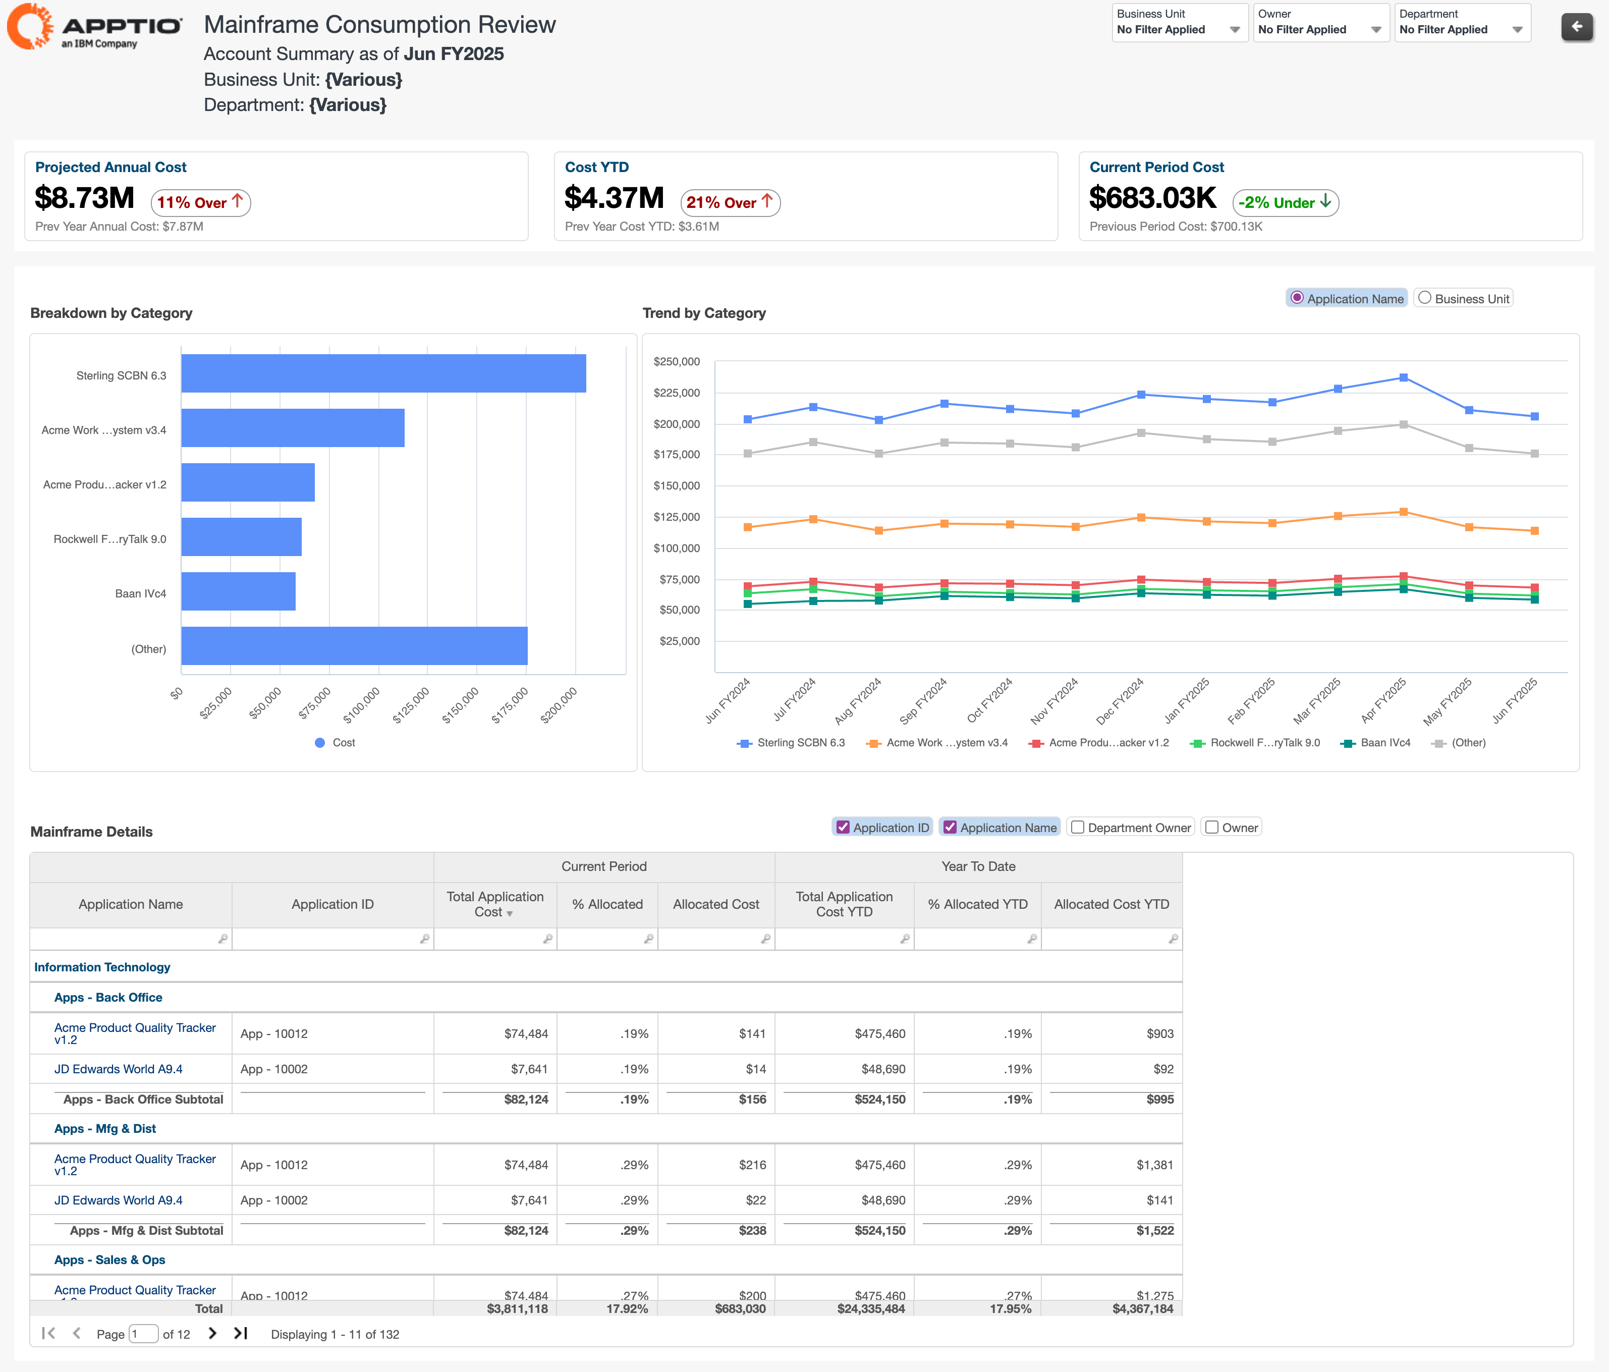Jump to first page arrow
The image size is (1609, 1372).
pyautogui.click(x=48, y=1333)
